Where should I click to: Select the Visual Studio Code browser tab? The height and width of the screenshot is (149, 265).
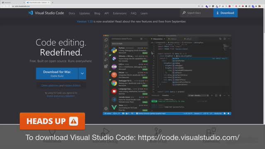38,2
